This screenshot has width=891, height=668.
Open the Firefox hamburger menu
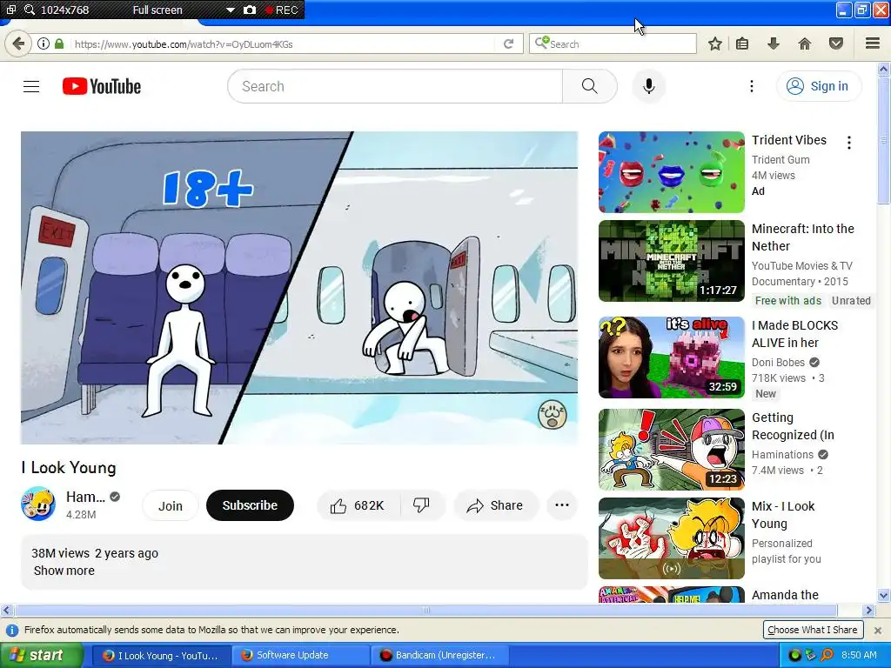pyautogui.click(x=872, y=43)
